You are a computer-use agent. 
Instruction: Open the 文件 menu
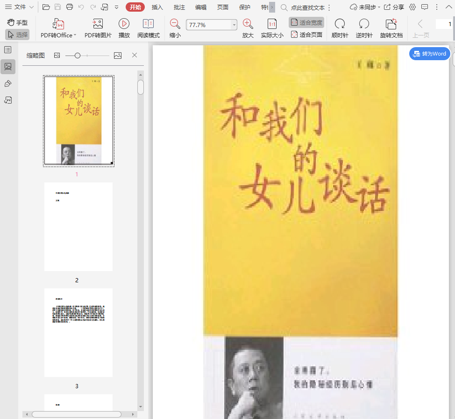(x=20, y=7)
